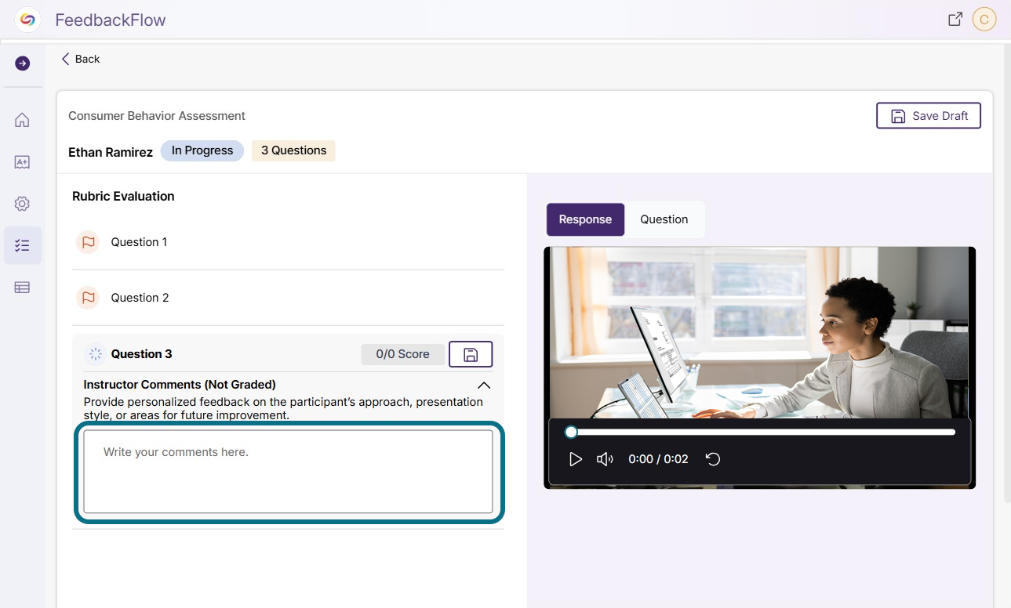The width and height of the screenshot is (1011, 608).
Task: Switch to the Question tab
Action: click(664, 219)
